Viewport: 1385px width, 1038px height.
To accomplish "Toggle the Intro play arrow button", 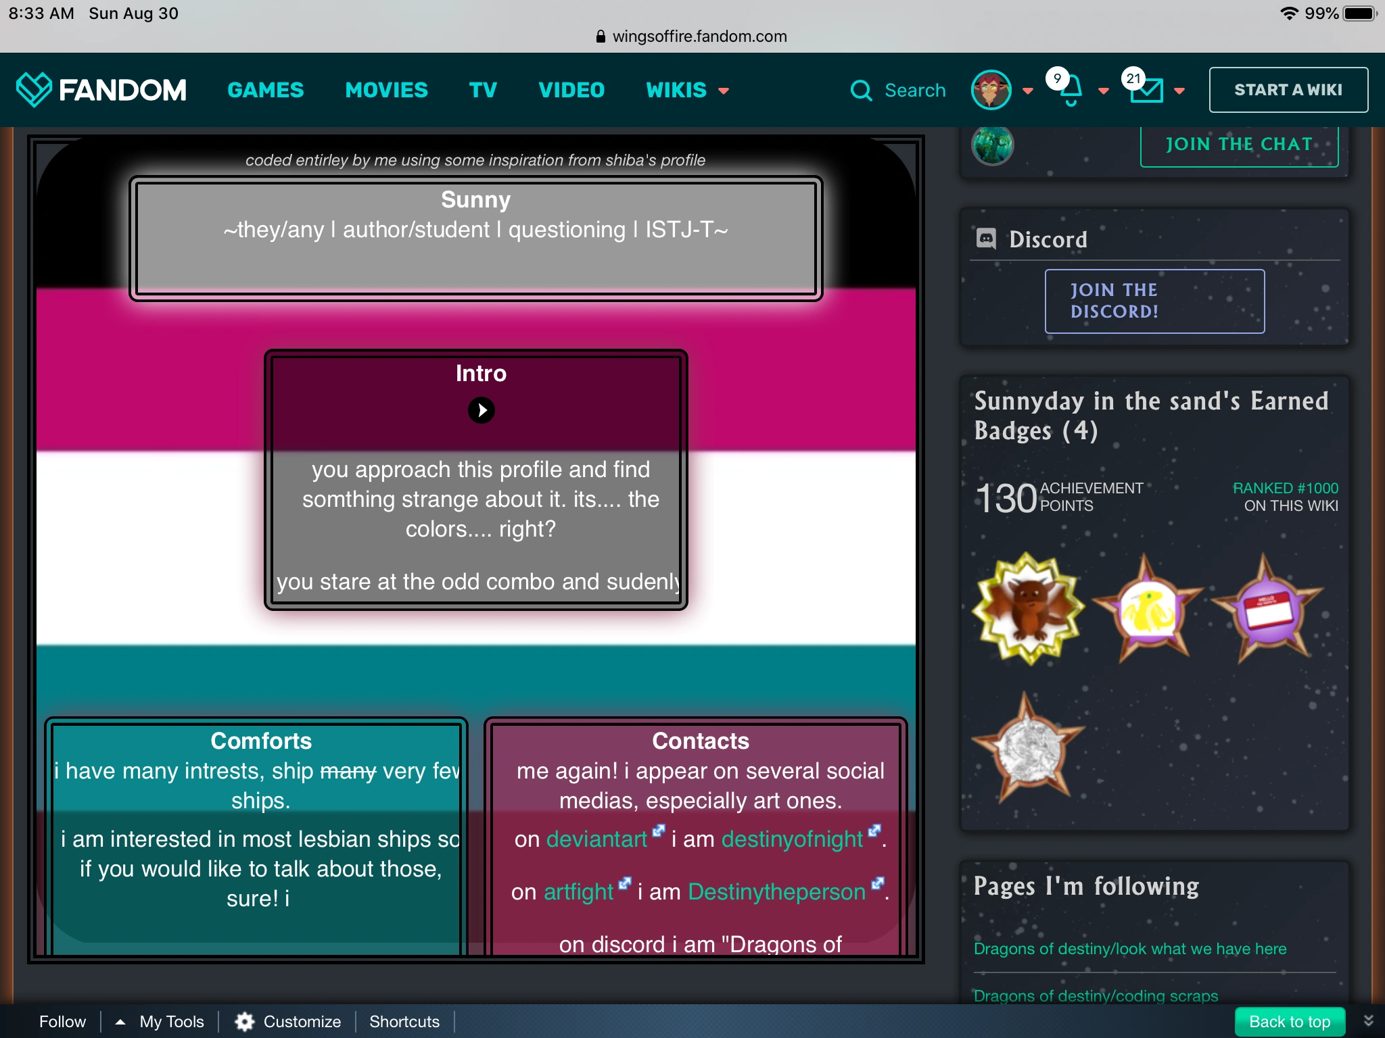I will pyautogui.click(x=481, y=410).
